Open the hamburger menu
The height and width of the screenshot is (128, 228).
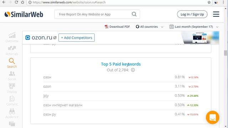[x=216, y=14]
